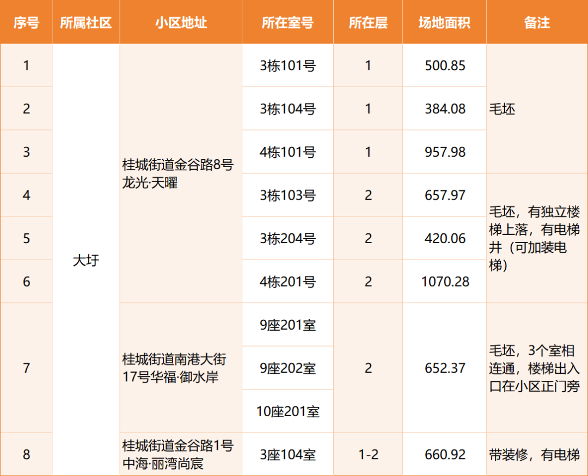Click the area value 1070.28

(444, 281)
